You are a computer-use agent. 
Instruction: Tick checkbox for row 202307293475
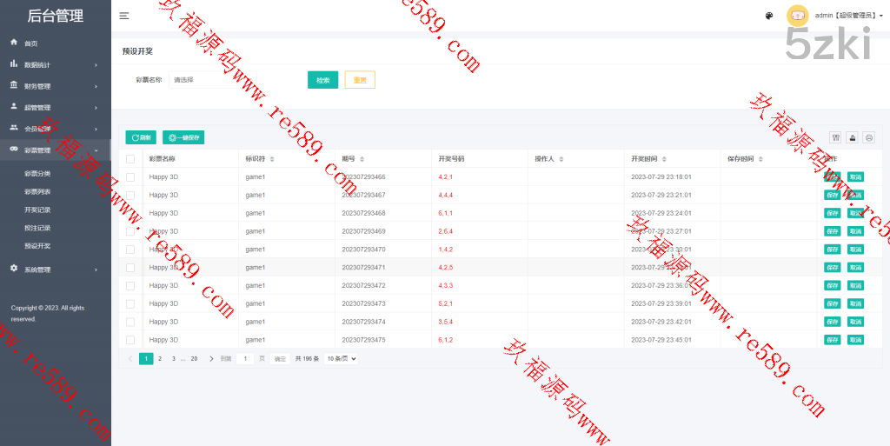click(x=130, y=340)
